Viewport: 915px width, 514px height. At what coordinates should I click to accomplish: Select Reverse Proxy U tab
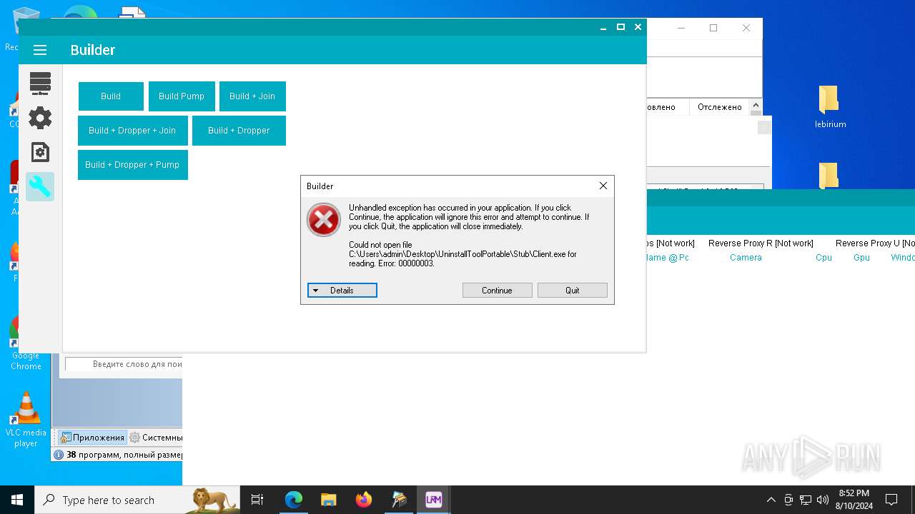[x=875, y=243]
